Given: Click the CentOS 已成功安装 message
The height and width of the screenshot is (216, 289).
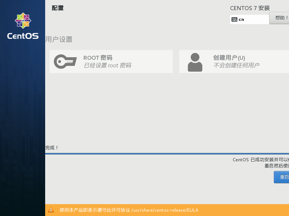Looking at the screenshot, I should pos(261,159).
